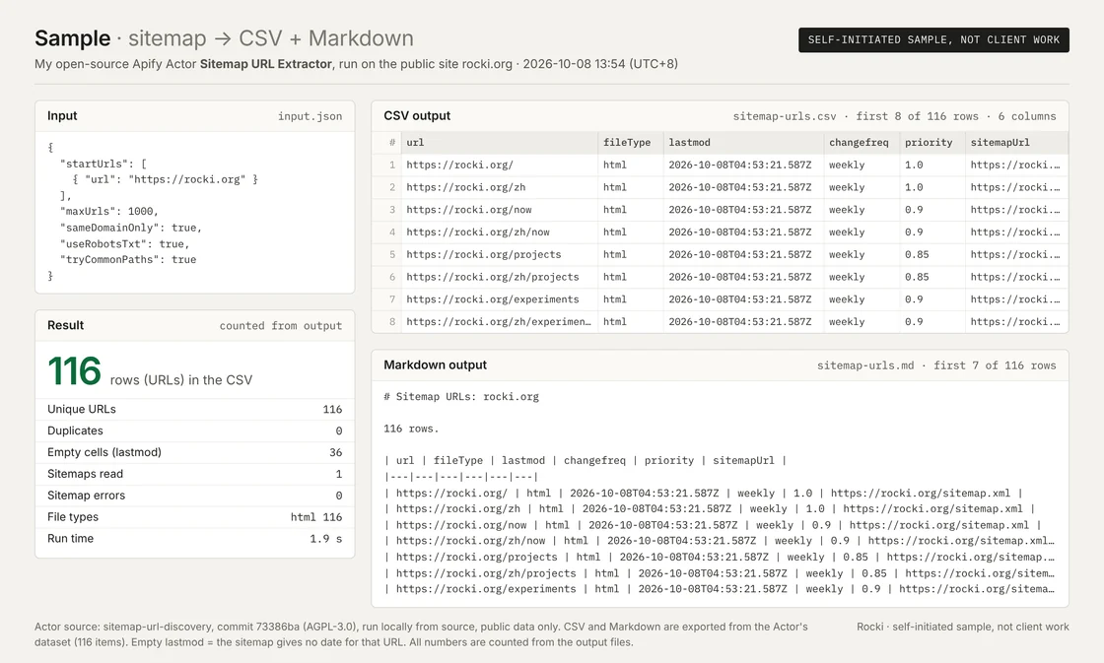Click the '{ "url": "https://rocki.org" }' line
The height and width of the screenshot is (663, 1104).
[x=166, y=179]
